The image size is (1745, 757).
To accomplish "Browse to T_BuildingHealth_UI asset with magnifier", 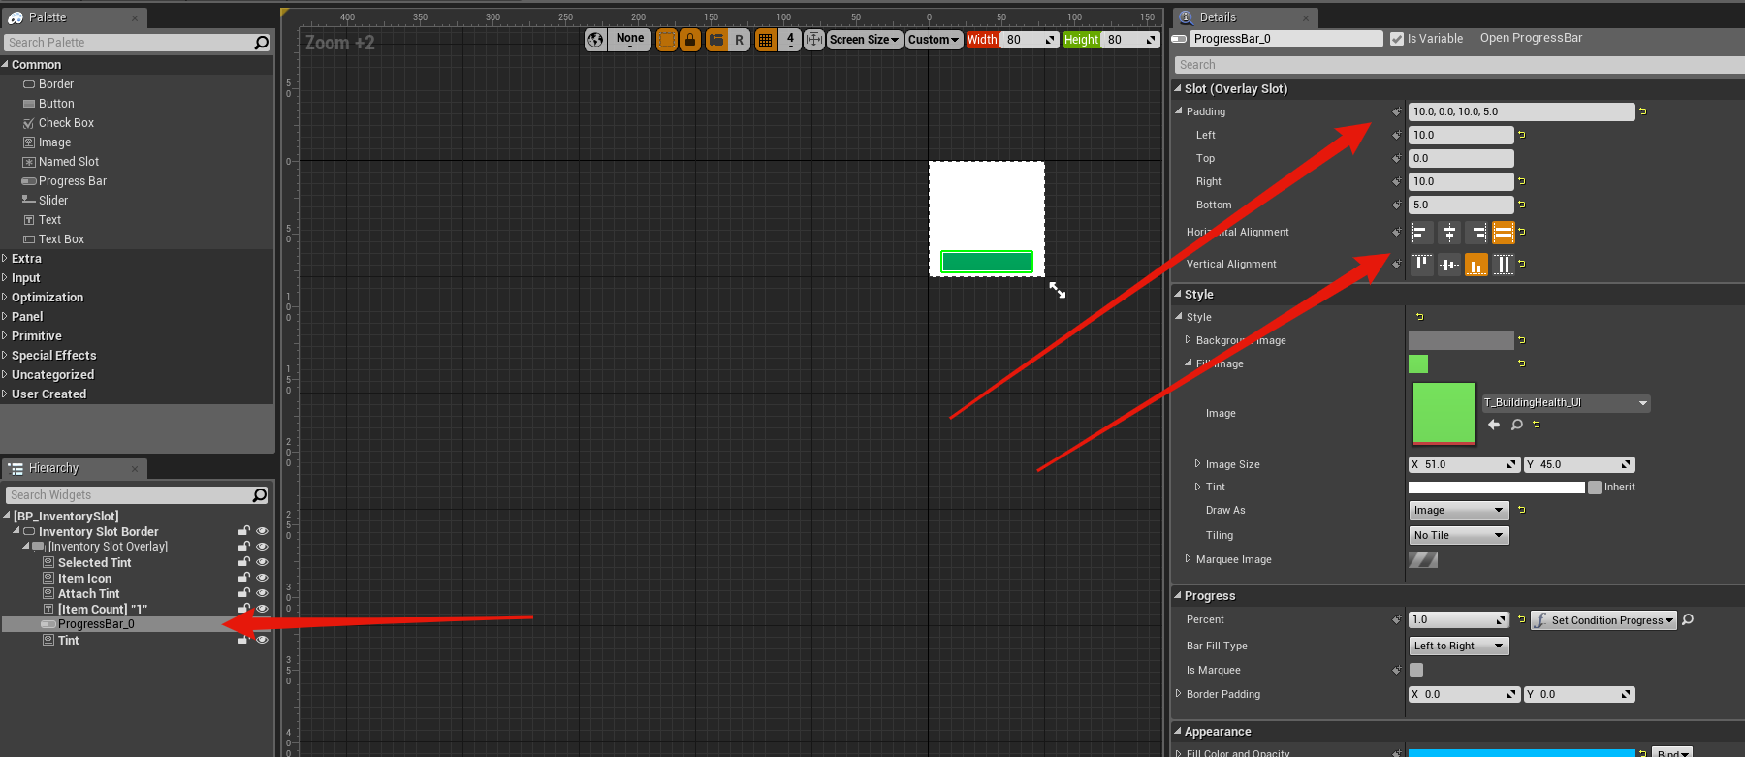I will [1517, 425].
